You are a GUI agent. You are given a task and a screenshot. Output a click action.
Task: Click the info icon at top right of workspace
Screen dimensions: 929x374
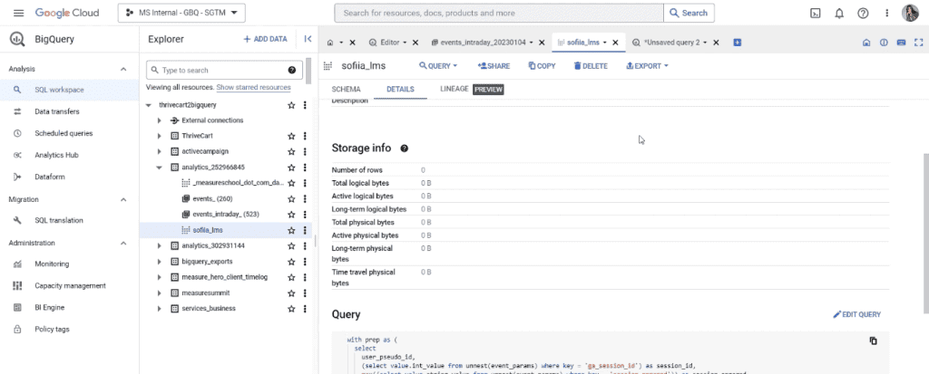(884, 43)
